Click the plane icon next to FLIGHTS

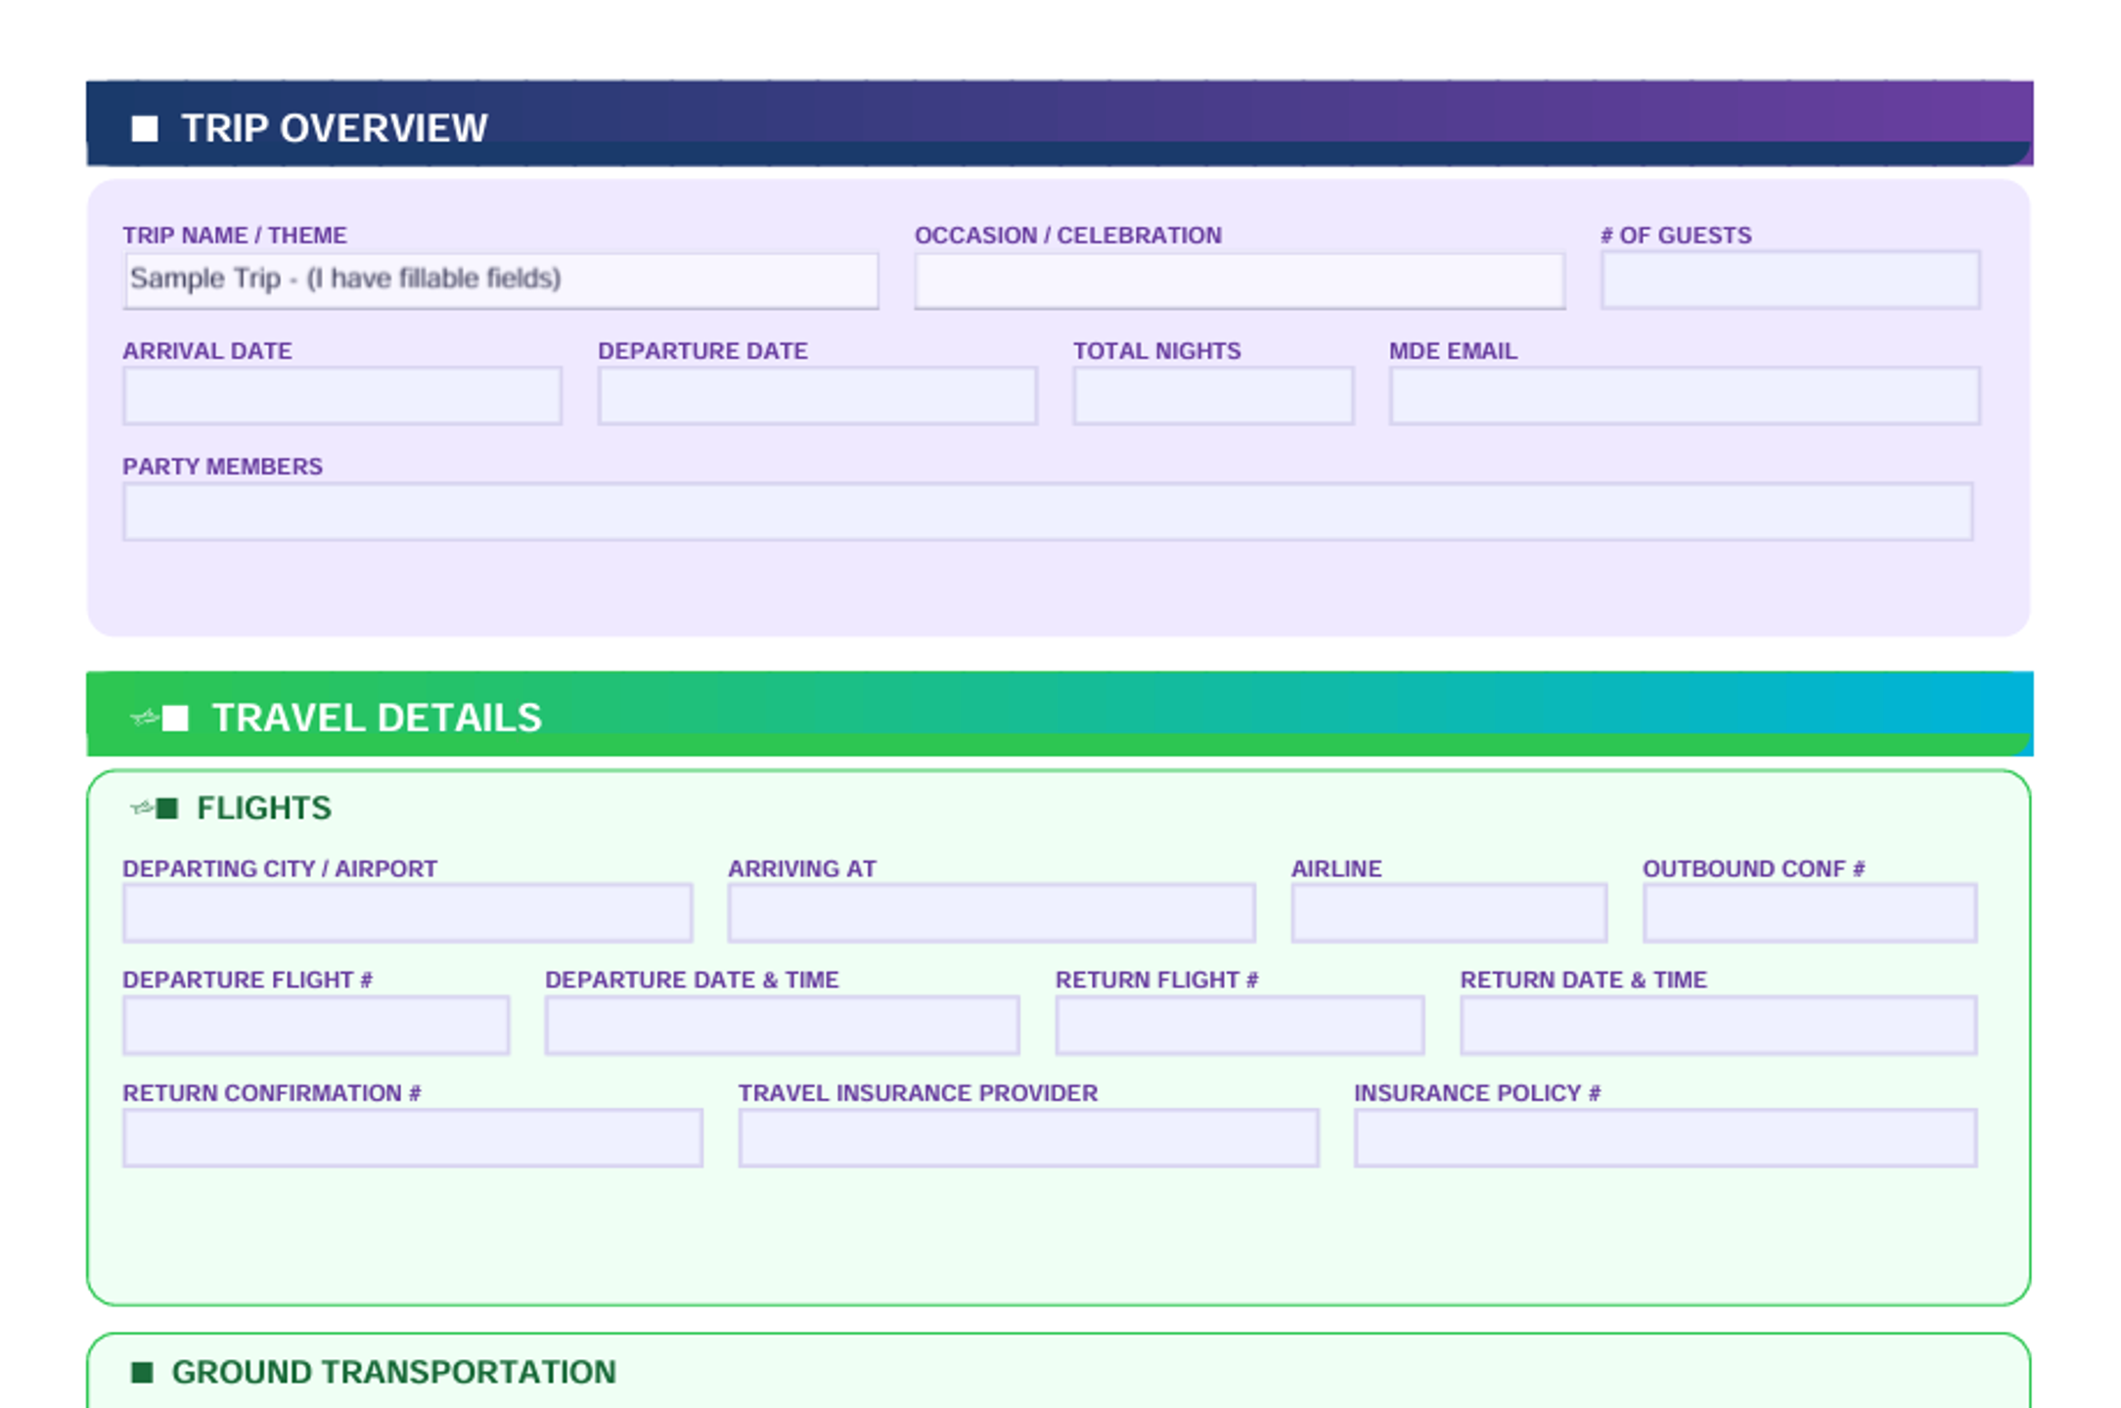[142, 808]
